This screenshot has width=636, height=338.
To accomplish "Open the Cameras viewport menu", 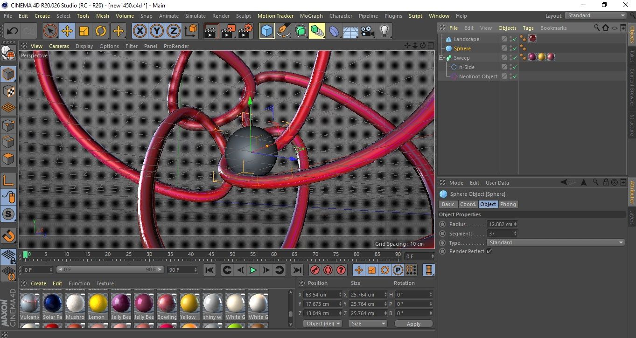I will point(59,46).
